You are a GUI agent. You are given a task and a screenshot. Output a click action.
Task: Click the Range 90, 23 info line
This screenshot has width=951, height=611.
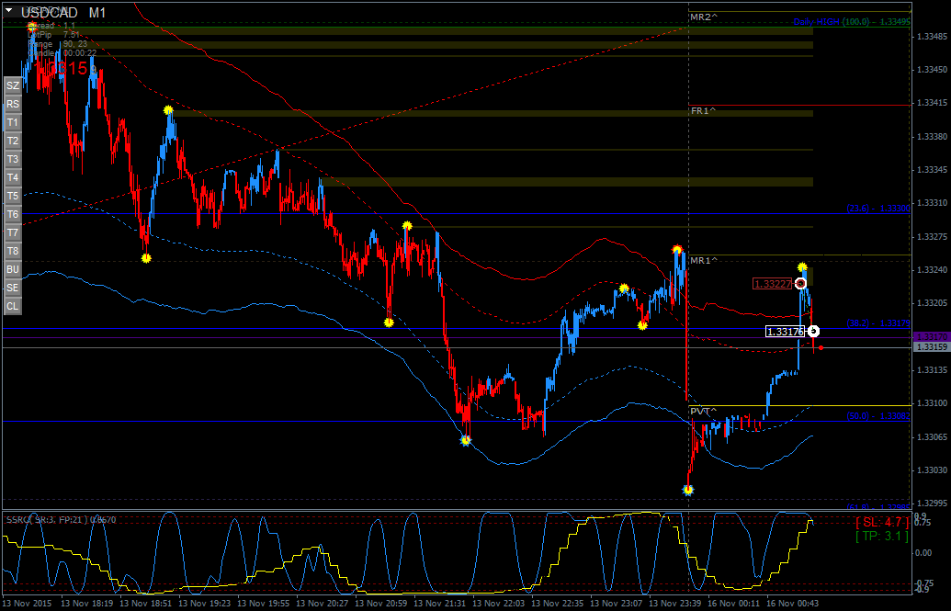pyautogui.click(x=58, y=44)
